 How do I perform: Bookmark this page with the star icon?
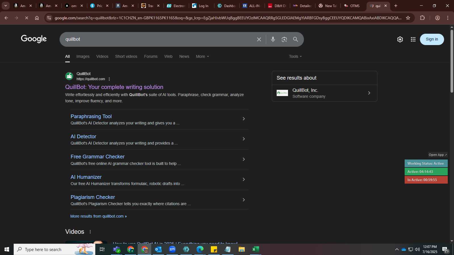[x=408, y=18]
